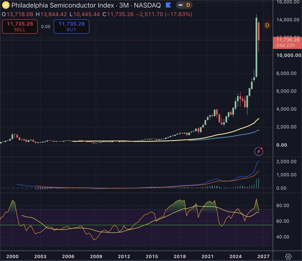Click the change value −2,511.70 (−17.63%)

tap(164, 14)
